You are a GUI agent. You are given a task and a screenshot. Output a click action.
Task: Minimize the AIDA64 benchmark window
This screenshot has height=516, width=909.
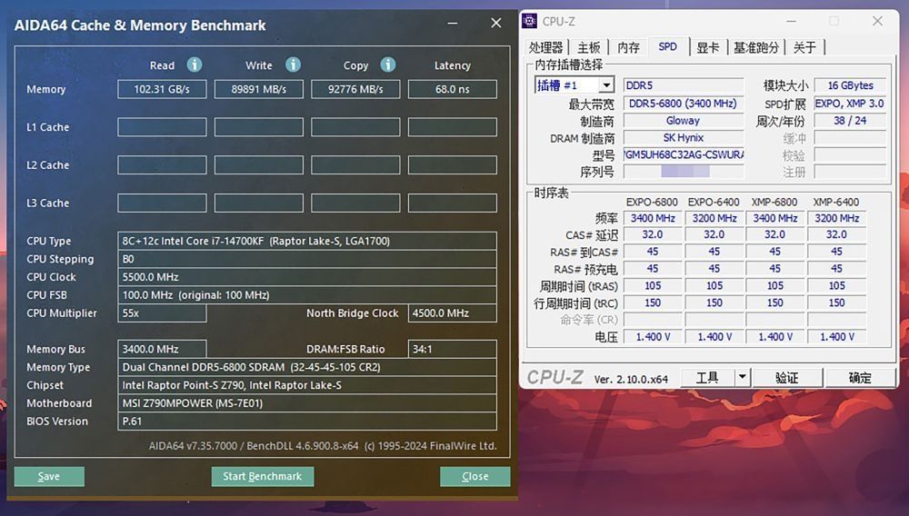[x=453, y=24]
